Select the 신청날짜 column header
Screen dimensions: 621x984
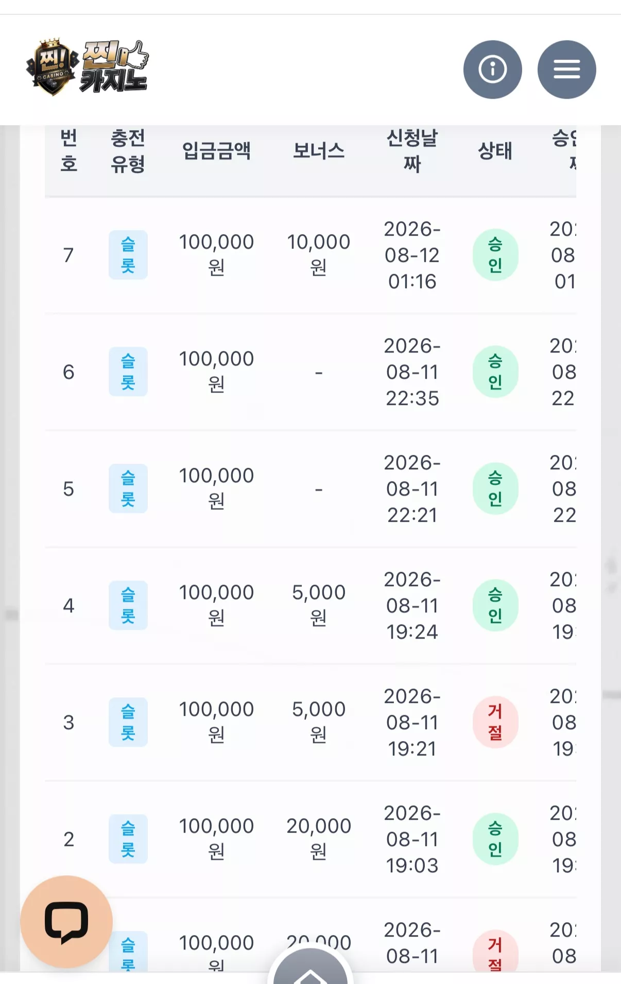tap(412, 151)
